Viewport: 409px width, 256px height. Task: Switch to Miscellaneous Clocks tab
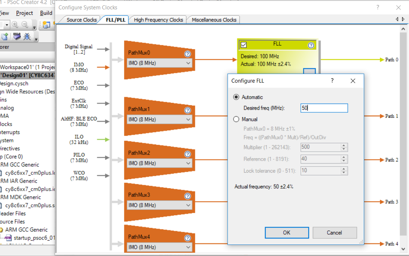click(x=214, y=20)
